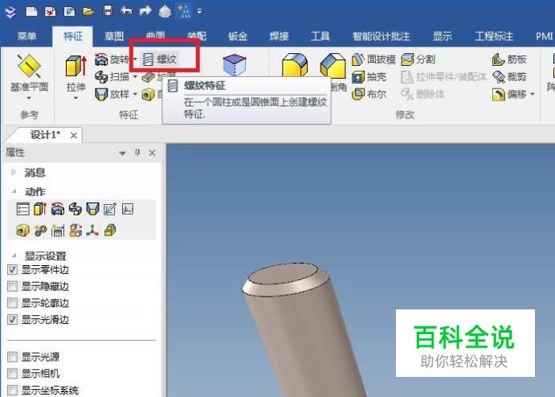The height and width of the screenshot is (397, 555).
Task: Select the 扫描 sweep tool
Action: [x=112, y=76]
